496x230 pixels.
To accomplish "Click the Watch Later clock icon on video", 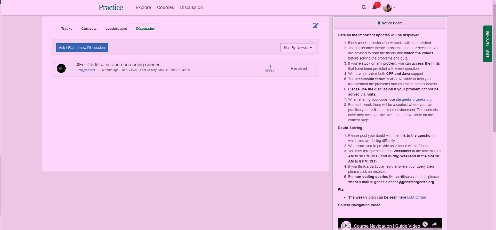I will [x=425, y=224].
